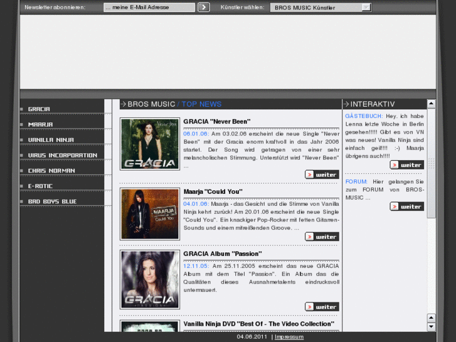Click weiter under the FORUM text
Image resolution: width=456 pixels, height=342 pixels.
click(406, 206)
